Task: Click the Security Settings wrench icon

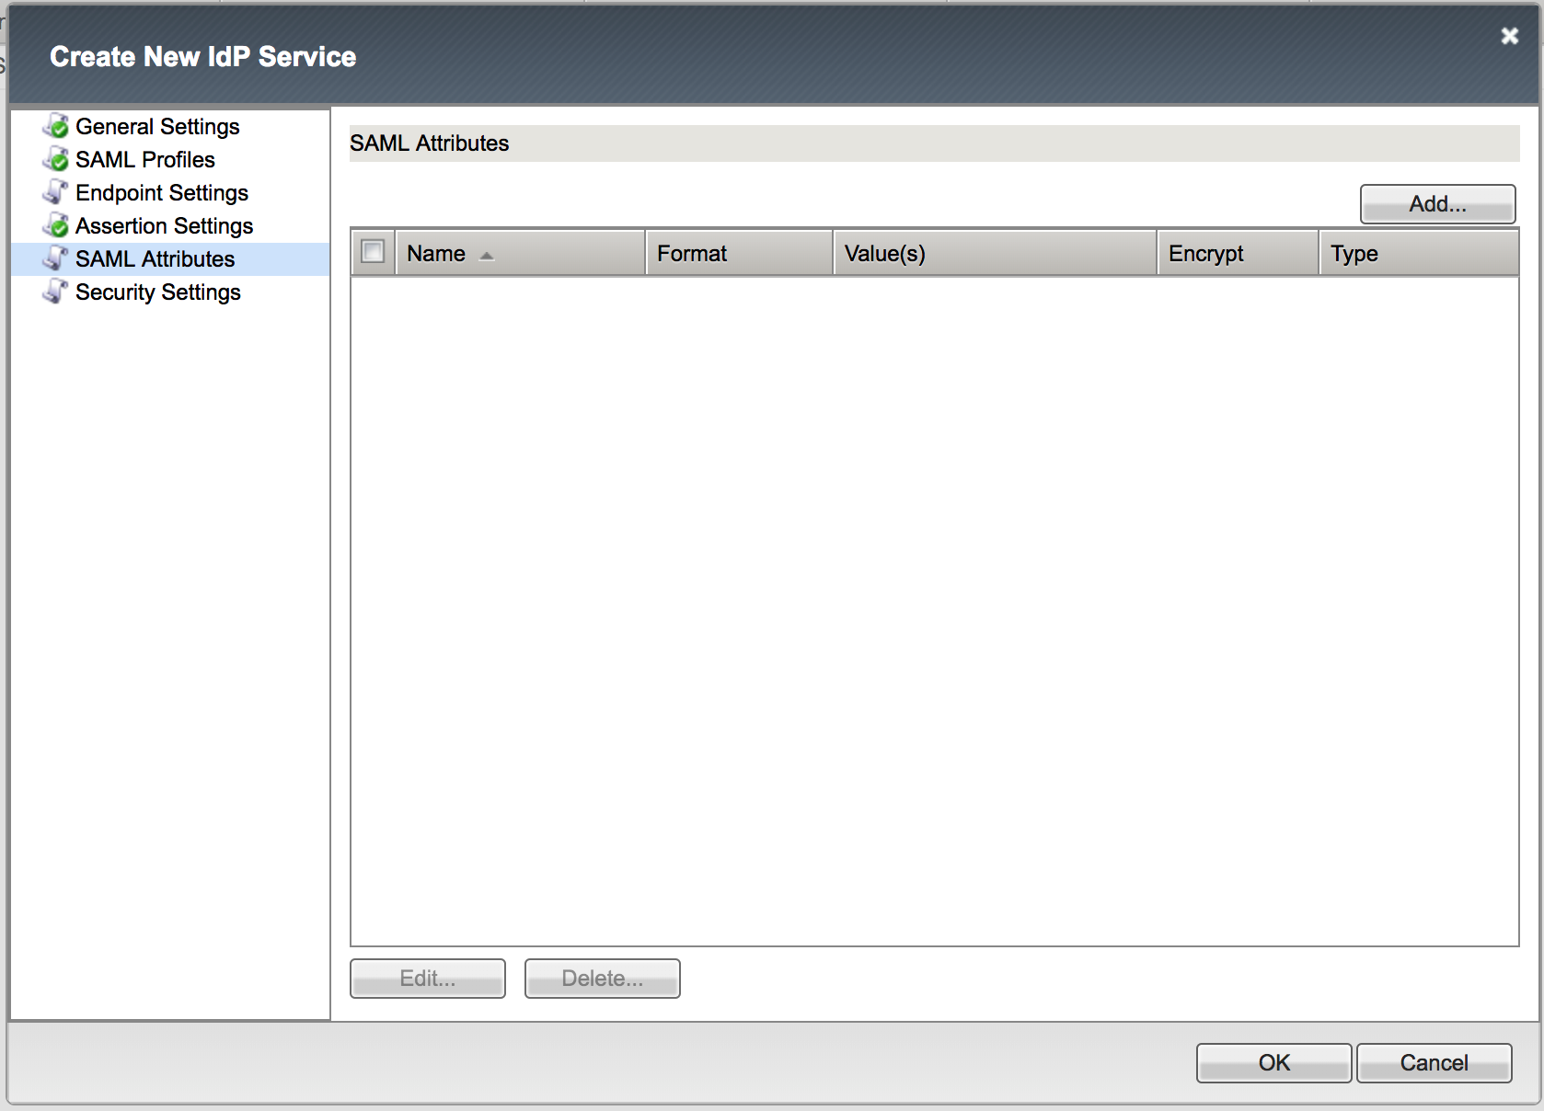Action: (56, 292)
